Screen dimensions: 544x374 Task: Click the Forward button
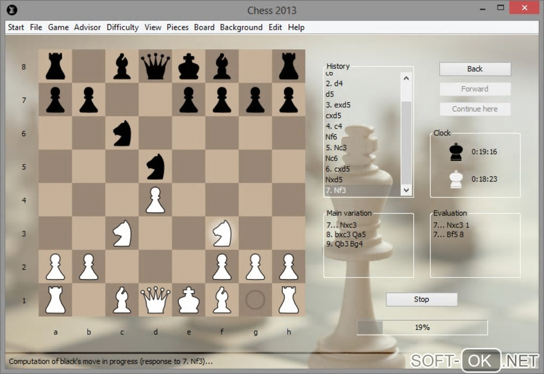[475, 89]
